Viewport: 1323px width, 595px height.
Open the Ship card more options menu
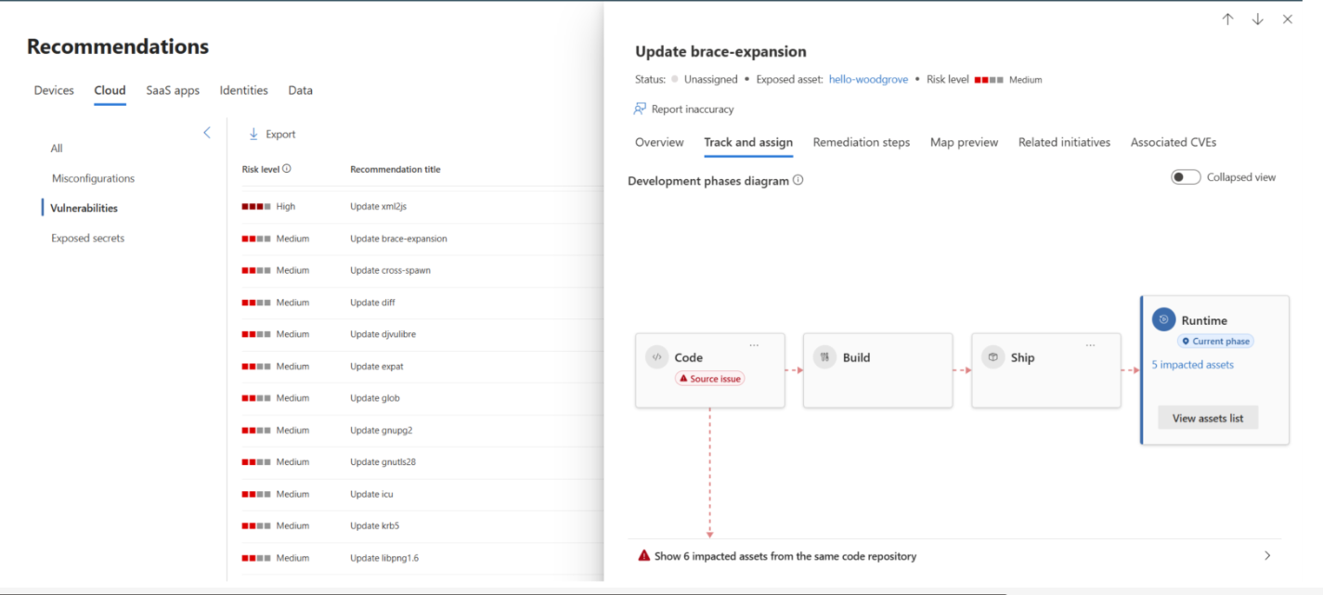[x=1090, y=345]
